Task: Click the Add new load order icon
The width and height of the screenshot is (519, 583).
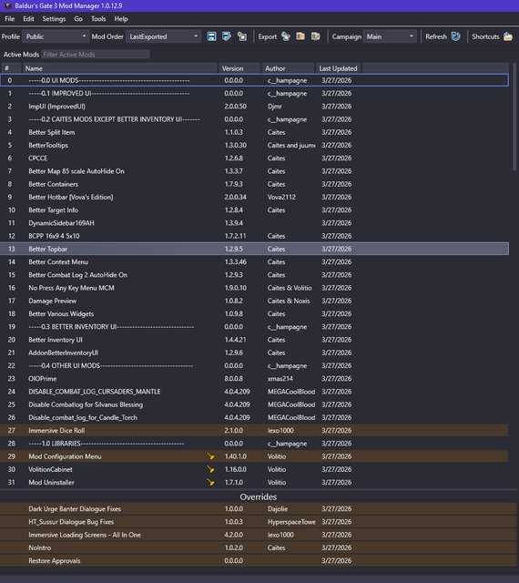Action: [x=242, y=36]
